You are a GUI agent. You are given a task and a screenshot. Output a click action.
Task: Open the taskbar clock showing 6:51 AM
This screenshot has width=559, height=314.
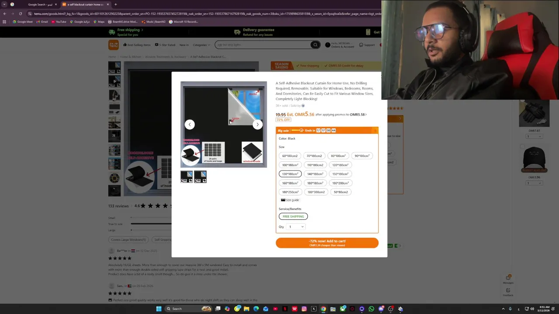[544, 309]
